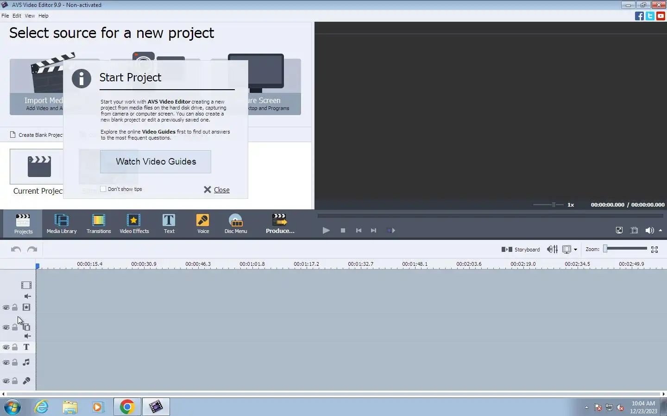Expand the overlay track audio

tap(28, 336)
